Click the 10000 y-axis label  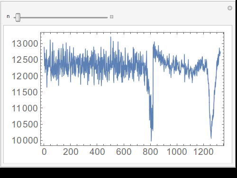[25, 140]
